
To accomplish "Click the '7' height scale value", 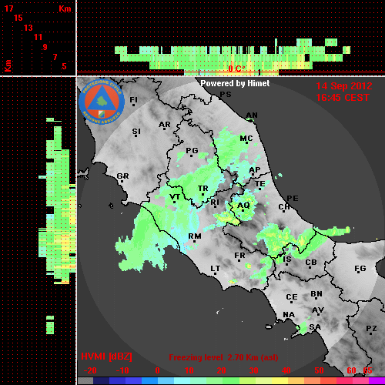I will click(x=55, y=57).
